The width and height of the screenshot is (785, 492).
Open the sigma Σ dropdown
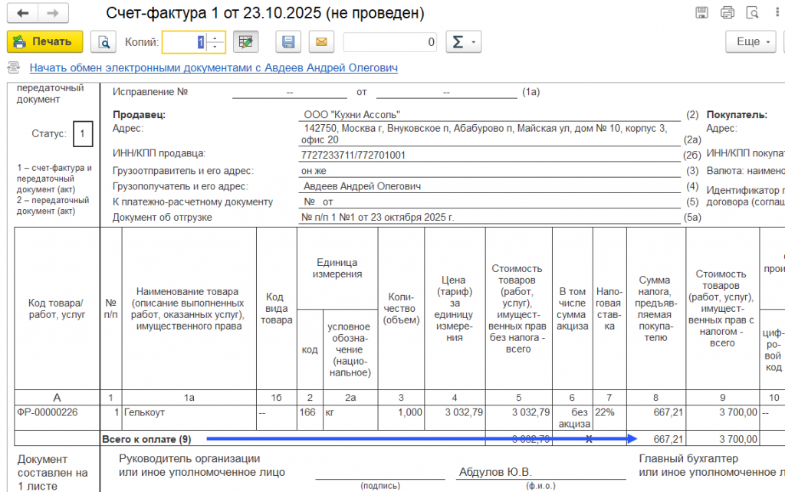464,42
